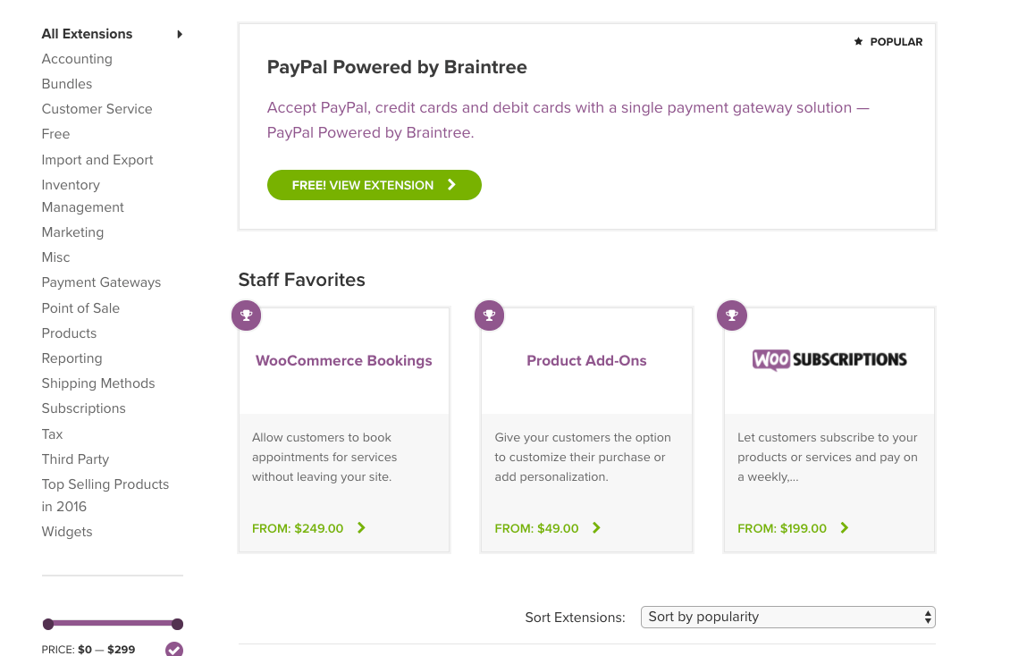Click the purple price range track
This screenshot has width=1010, height=656.
pos(113,624)
